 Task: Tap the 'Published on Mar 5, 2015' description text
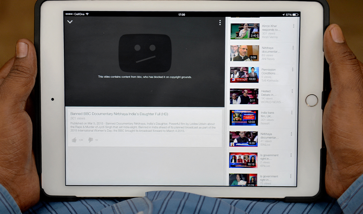[143, 127]
